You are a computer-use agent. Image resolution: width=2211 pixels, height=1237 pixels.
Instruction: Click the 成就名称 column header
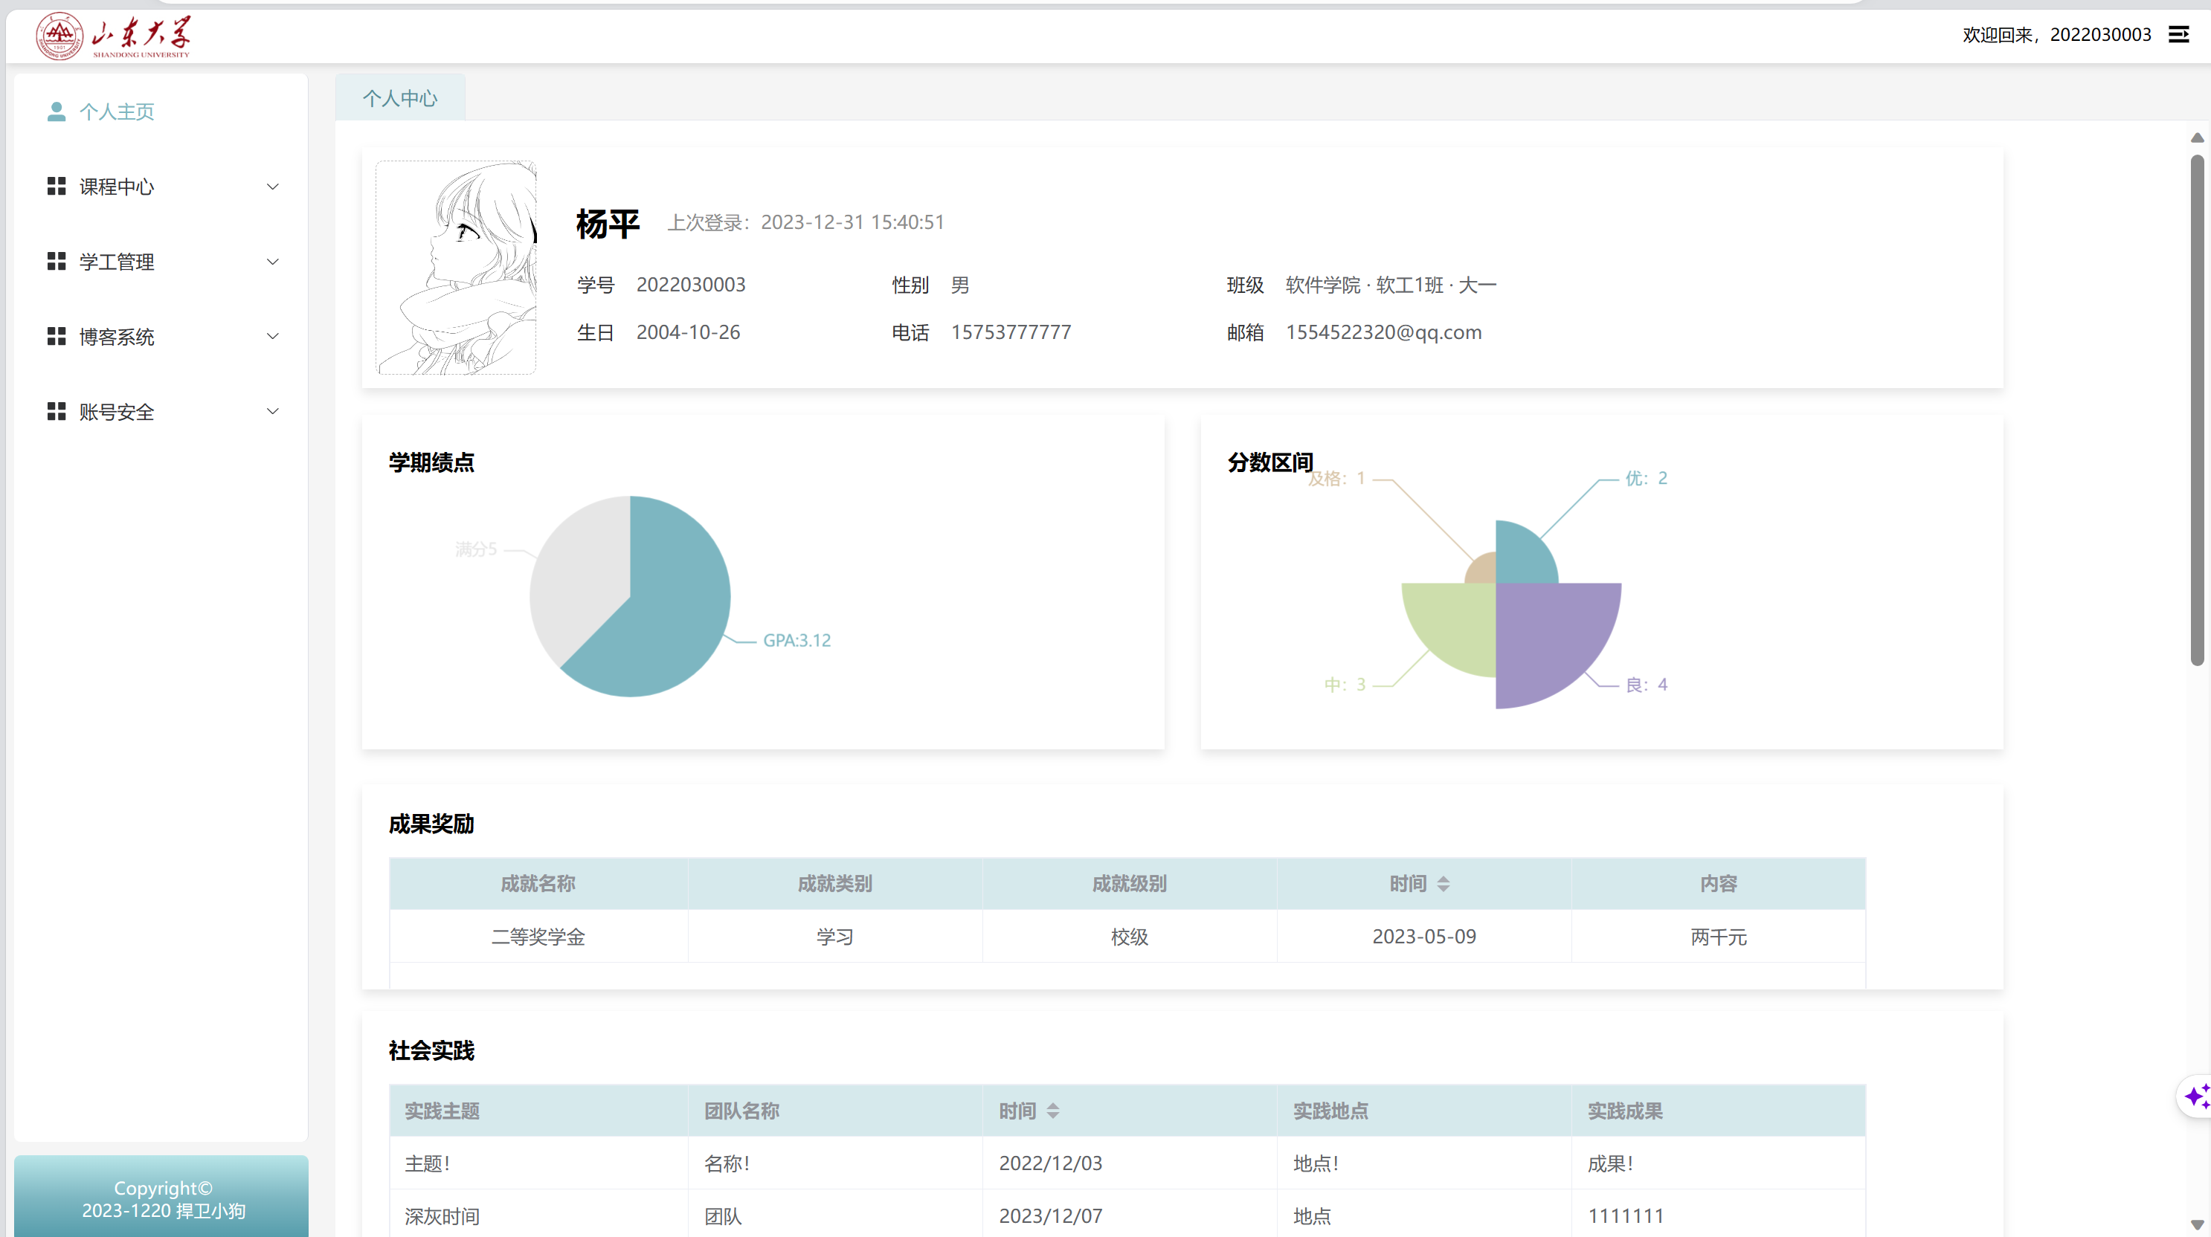pos(538,884)
